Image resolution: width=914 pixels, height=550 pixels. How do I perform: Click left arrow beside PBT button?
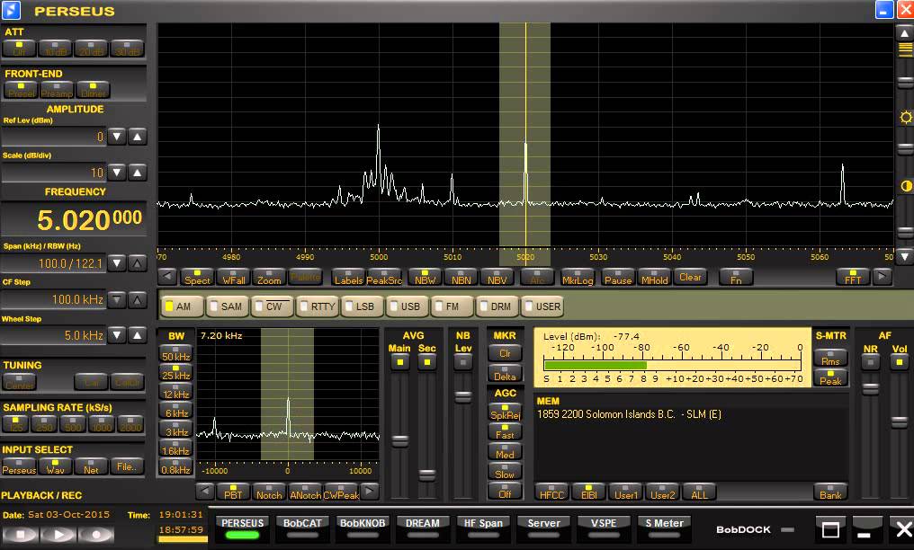click(x=204, y=492)
